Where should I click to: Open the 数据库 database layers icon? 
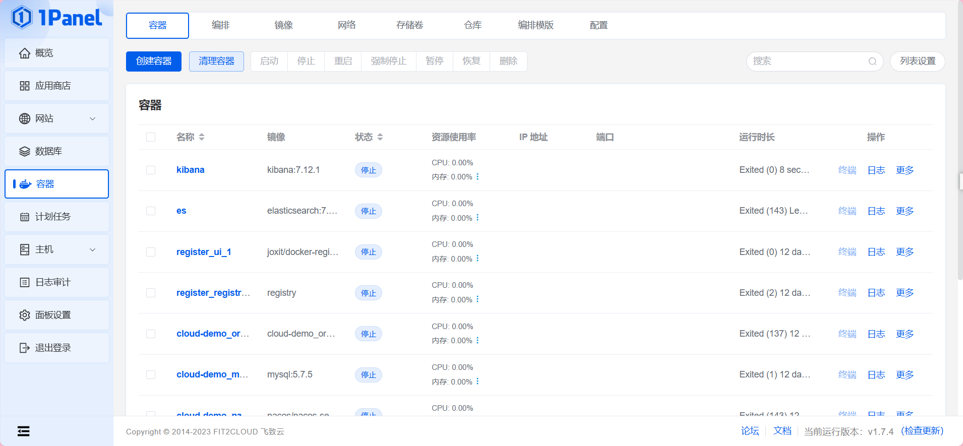click(24, 151)
